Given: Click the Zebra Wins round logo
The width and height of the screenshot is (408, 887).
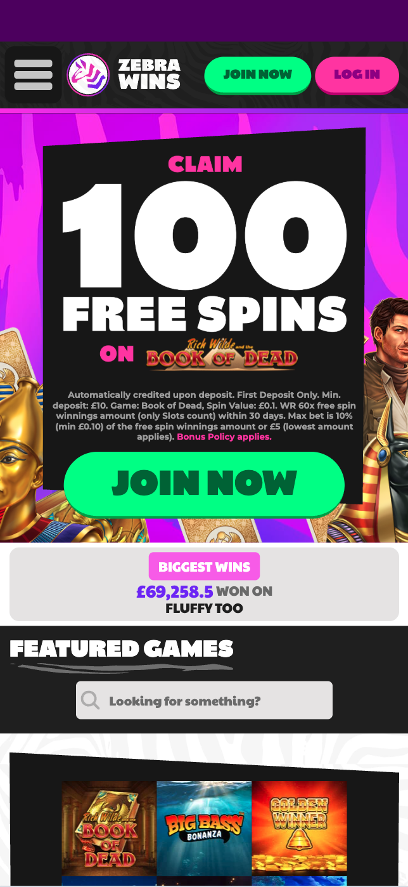Looking at the screenshot, I should (x=88, y=75).
